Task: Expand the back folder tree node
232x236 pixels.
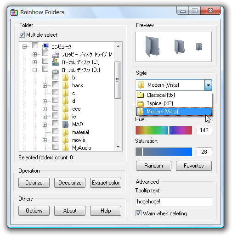Action: point(45,85)
